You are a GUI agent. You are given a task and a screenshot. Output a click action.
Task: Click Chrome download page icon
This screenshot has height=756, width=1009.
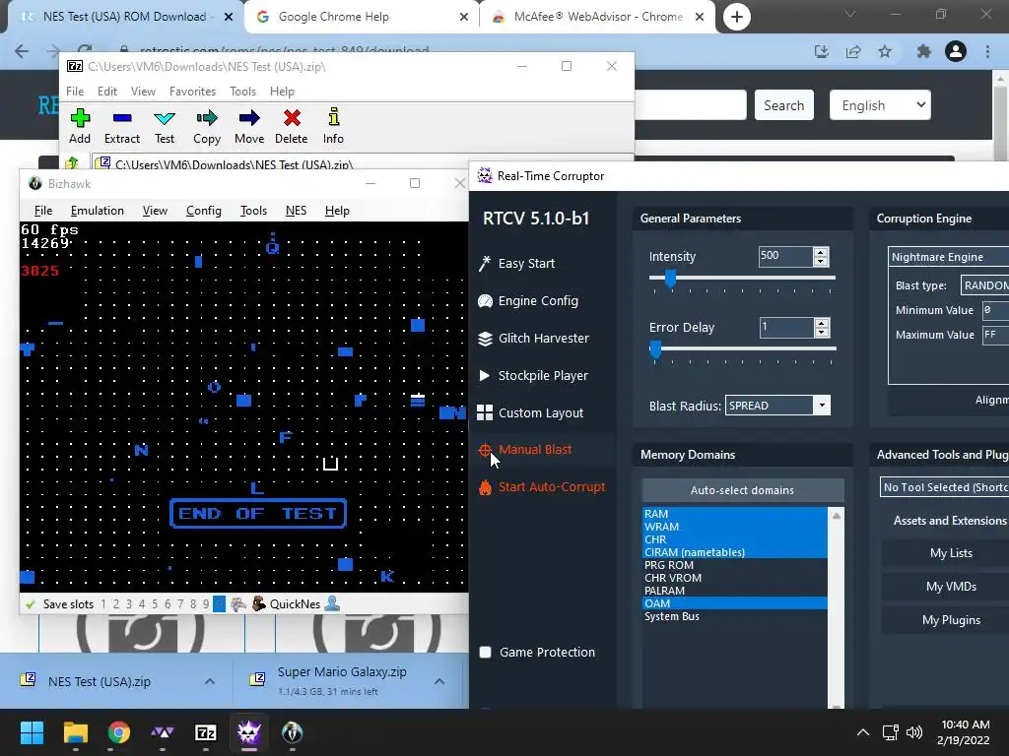point(821,51)
